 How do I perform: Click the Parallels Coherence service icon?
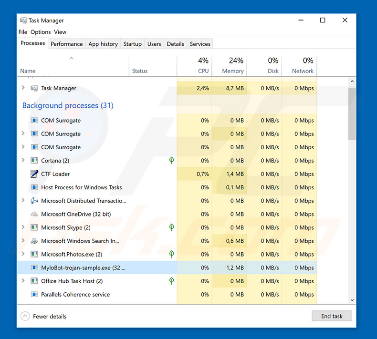34,294
